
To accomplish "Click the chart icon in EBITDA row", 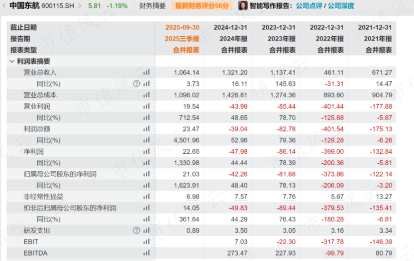I will pyautogui.click(x=146, y=253).
